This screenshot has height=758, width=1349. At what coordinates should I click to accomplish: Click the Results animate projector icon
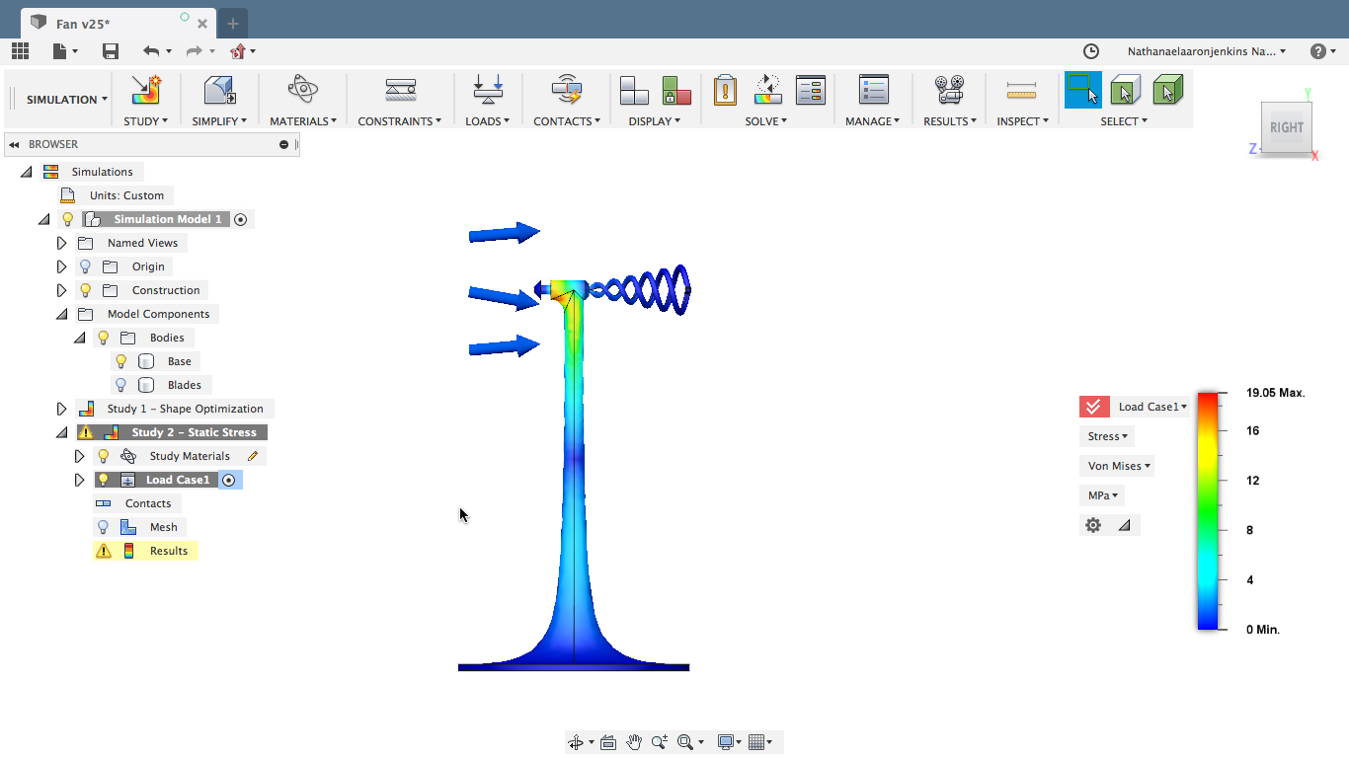pos(950,90)
